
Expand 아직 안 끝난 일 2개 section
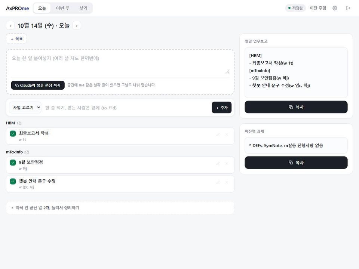[x=120, y=208]
